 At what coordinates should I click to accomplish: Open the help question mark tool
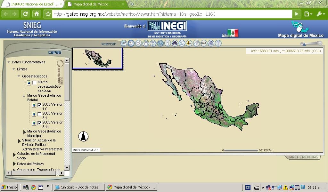[218, 43]
